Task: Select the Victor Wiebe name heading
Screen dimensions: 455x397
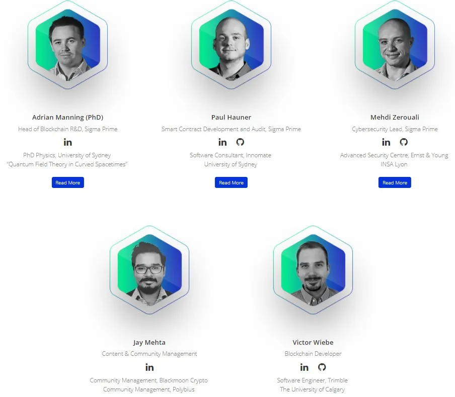Action: click(x=313, y=342)
